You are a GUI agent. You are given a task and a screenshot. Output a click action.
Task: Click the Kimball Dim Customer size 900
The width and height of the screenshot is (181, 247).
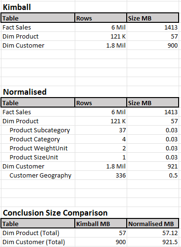(x=153, y=45)
